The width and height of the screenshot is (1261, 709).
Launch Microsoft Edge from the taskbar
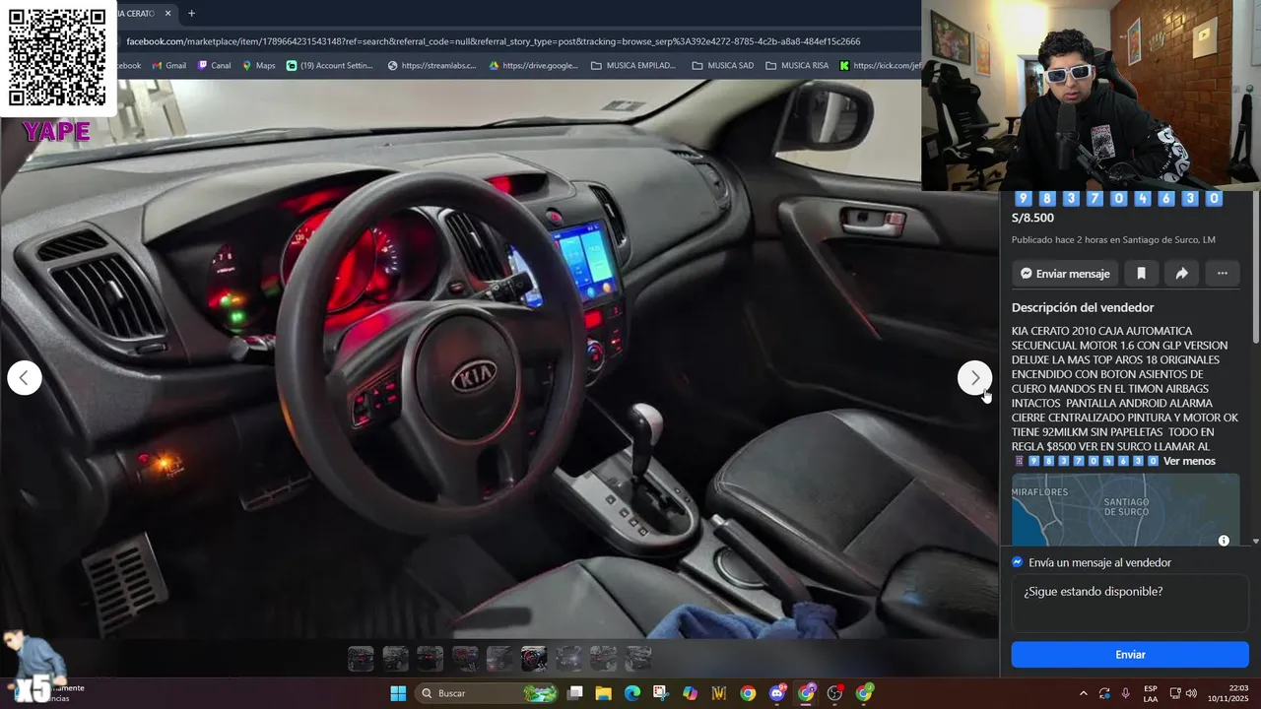(x=632, y=693)
